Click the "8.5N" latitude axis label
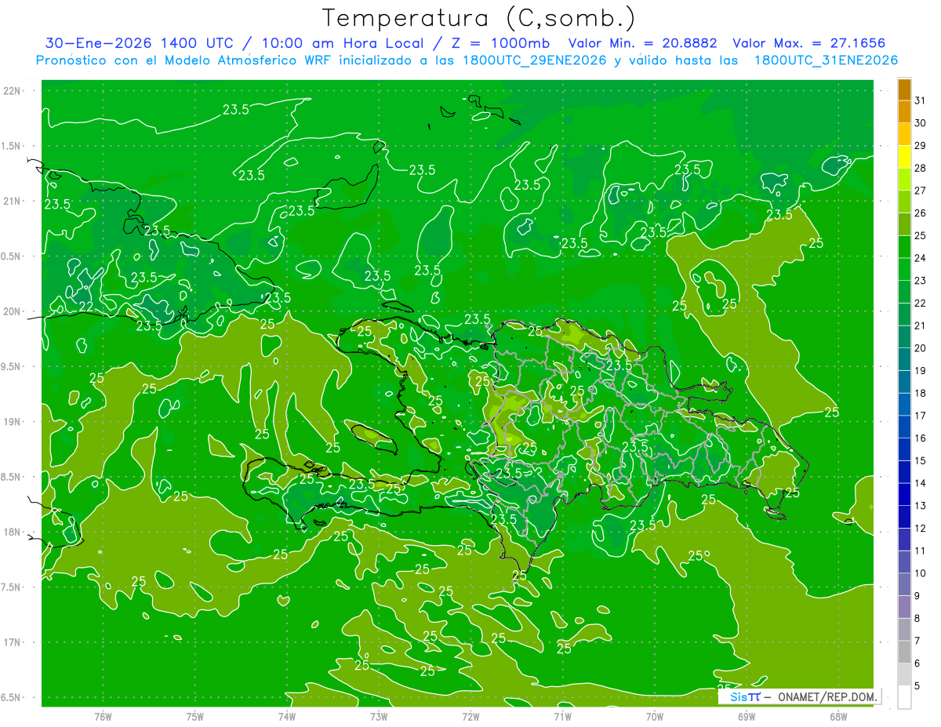The width and height of the screenshot is (941, 727). (x=11, y=477)
